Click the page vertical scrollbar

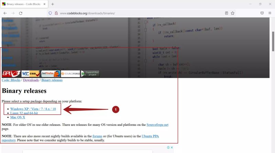[273, 41]
